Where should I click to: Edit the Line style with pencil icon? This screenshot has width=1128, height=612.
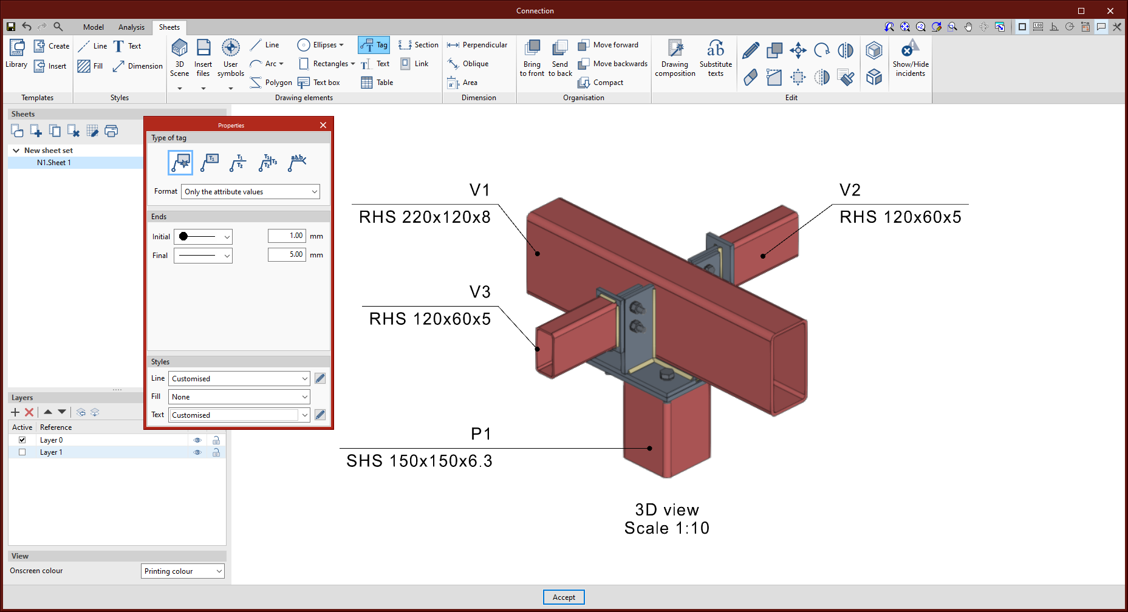tap(320, 378)
